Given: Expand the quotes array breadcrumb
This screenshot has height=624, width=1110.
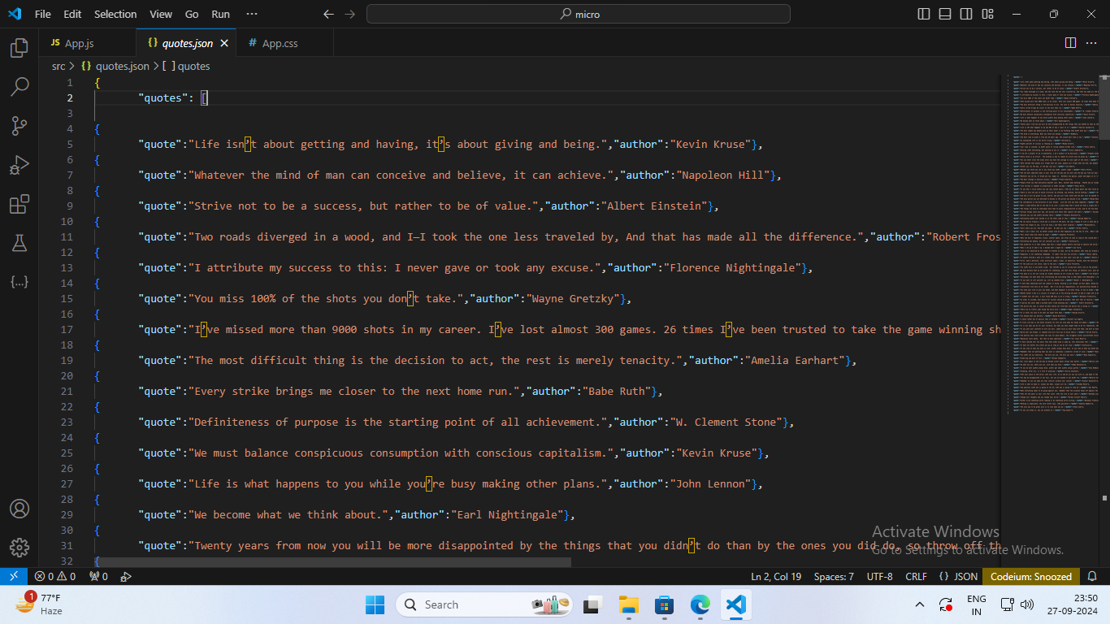Looking at the screenshot, I should (x=186, y=66).
